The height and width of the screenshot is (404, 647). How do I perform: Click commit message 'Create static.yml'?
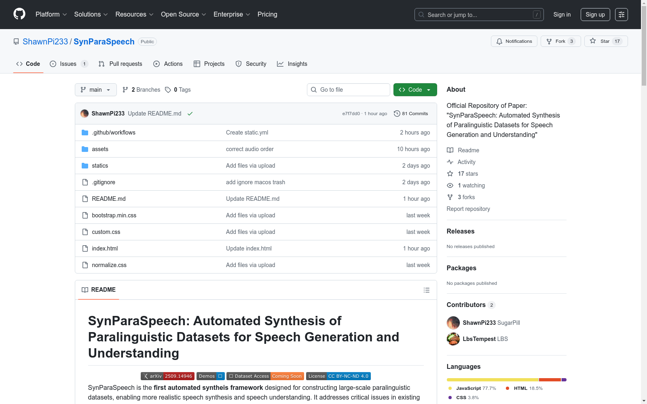(247, 133)
